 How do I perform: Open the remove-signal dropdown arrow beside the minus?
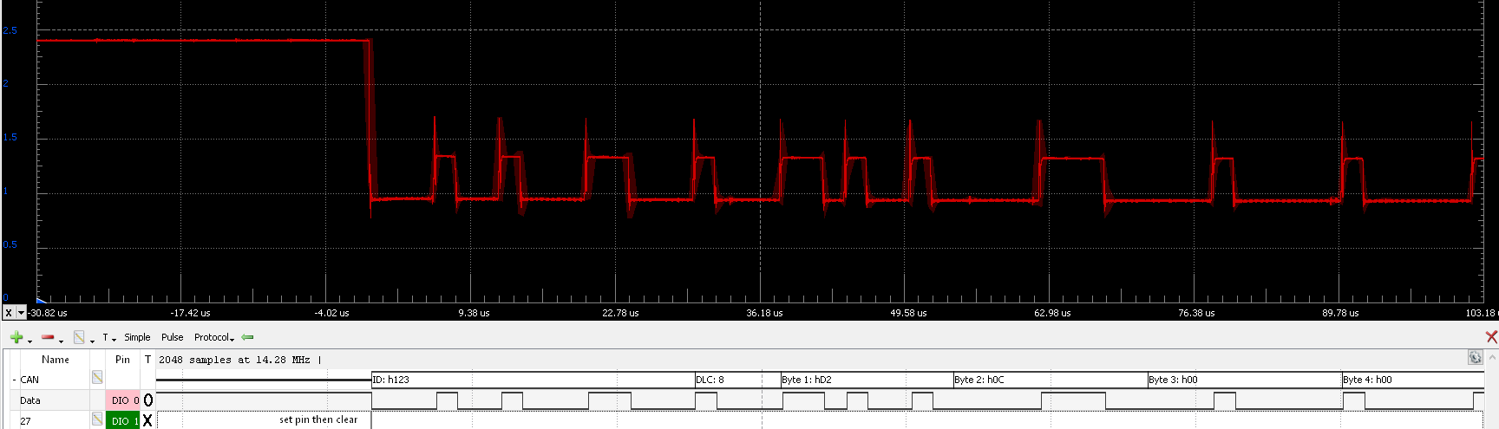click(61, 340)
